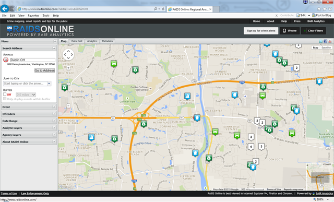Click the map zoom in plus button

tap(68, 68)
